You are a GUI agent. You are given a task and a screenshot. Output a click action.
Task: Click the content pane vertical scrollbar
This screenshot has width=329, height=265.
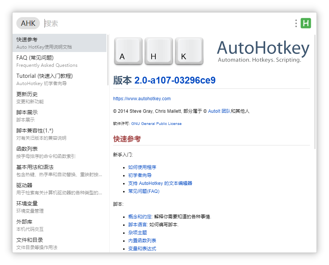[x=315, y=91]
